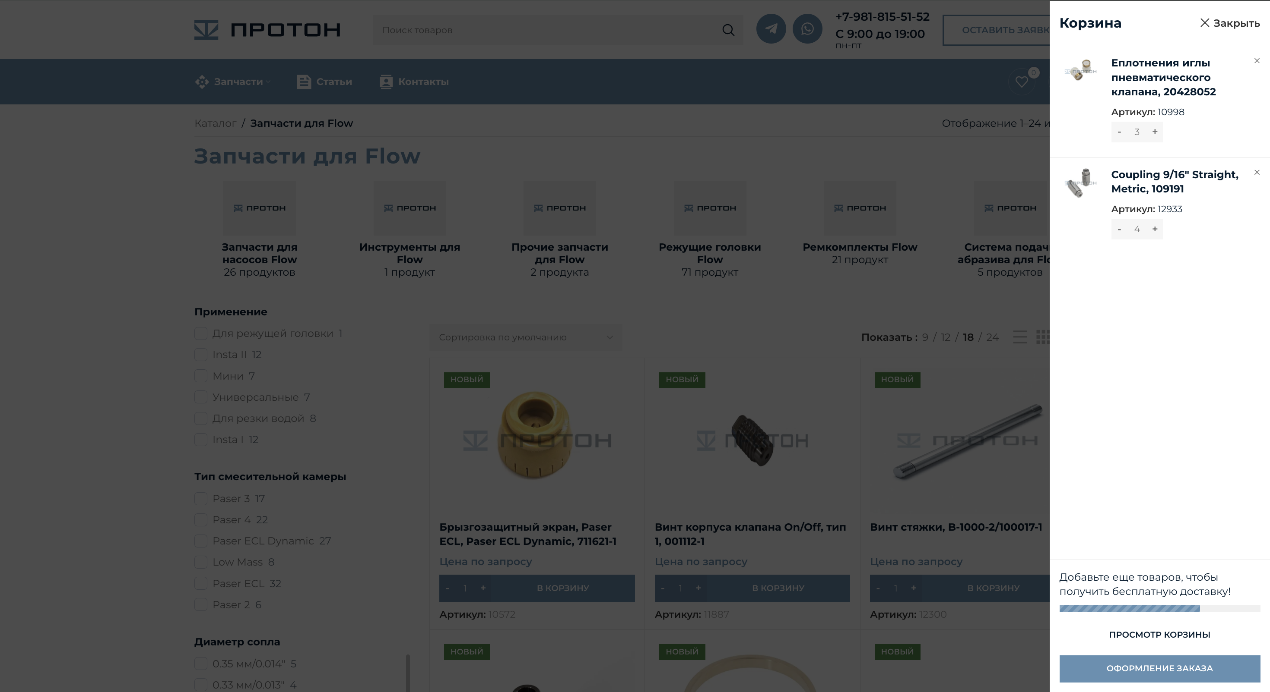Screen dimensions: 1270x692
Task: Check Paser 4 filter
Action: 201,519
